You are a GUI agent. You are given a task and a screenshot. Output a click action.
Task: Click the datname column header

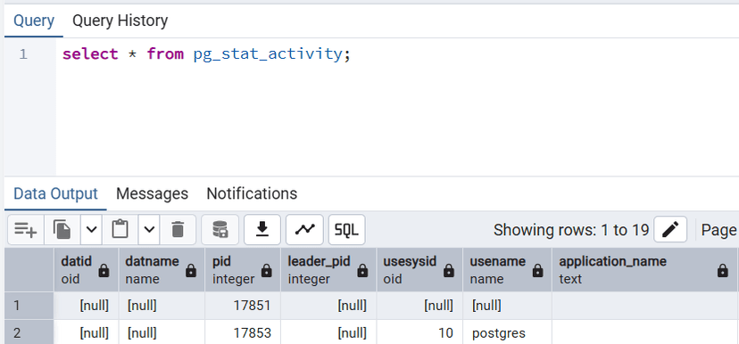click(162, 270)
